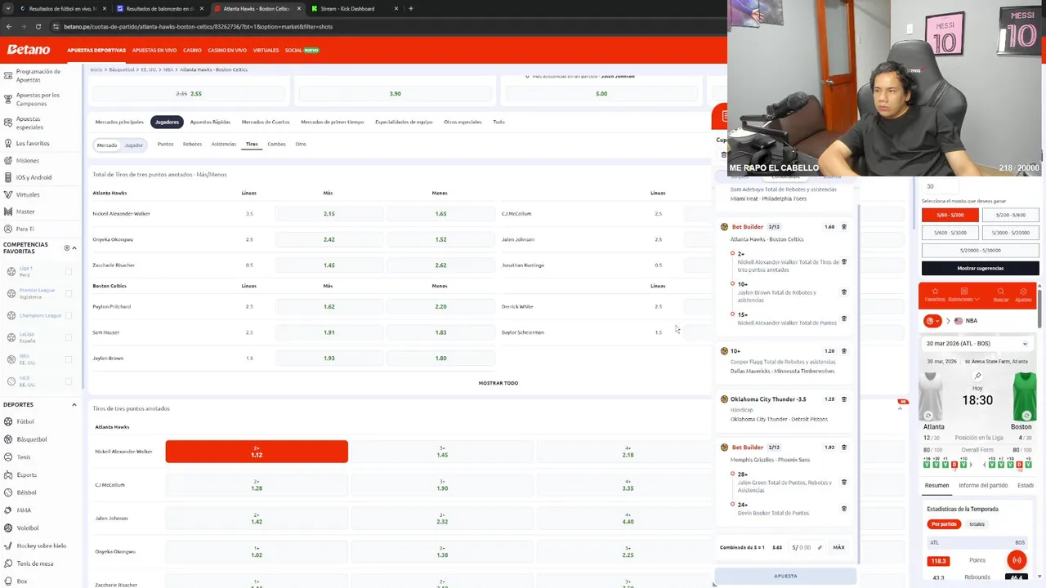
Task: Open Apuestas en Vivo in top navigation
Action: pyautogui.click(x=154, y=51)
